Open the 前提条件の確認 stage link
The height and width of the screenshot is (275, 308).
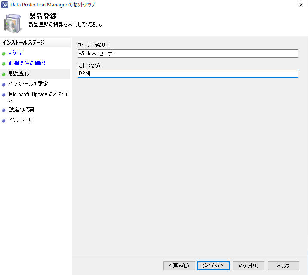(x=27, y=63)
